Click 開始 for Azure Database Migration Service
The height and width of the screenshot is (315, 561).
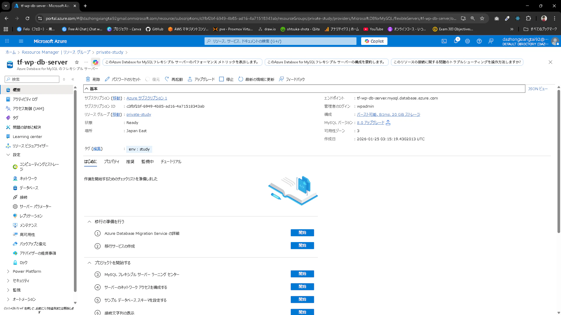pos(302,233)
